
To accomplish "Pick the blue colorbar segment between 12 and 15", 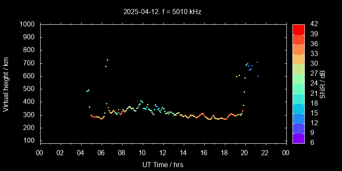I will pyautogui.click(x=298, y=118).
